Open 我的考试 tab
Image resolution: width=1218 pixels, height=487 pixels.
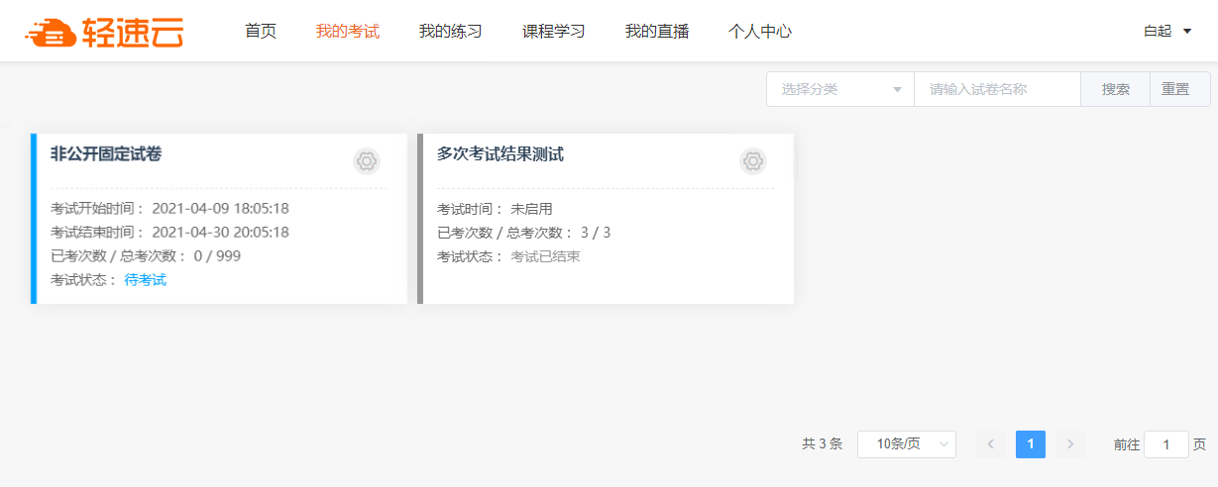[348, 32]
